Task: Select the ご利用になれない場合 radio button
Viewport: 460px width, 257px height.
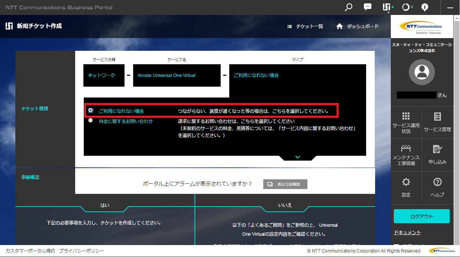Action: (x=91, y=111)
